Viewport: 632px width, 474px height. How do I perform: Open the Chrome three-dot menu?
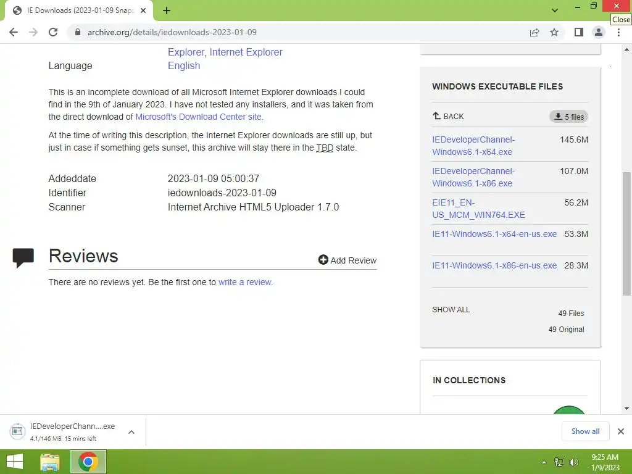point(618,32)
